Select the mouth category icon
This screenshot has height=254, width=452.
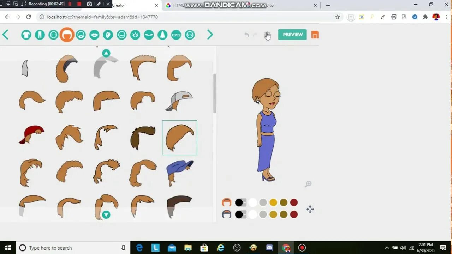pyautogui.click(x=94, y=35)
